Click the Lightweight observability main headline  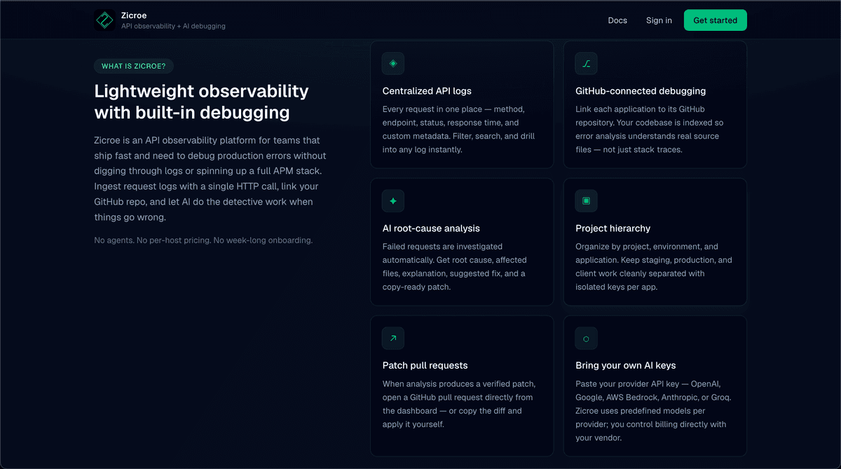(x=201, y=102)
